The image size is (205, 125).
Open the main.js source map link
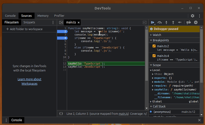123,114
